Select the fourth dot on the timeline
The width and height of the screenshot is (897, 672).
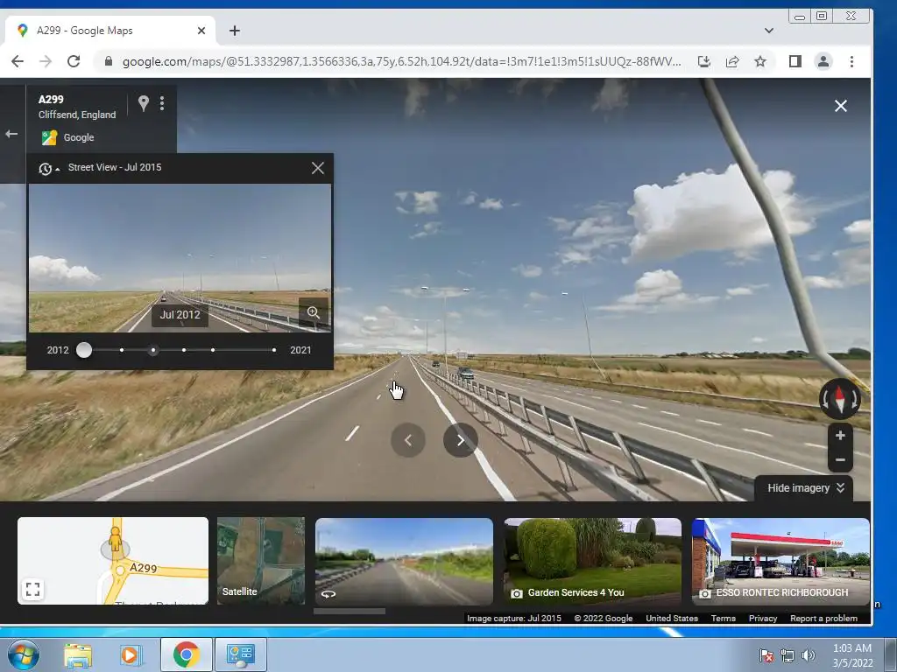[184, 350]
